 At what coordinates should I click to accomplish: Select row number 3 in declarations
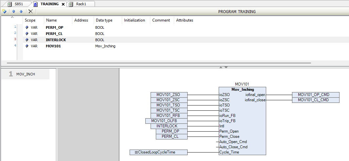click(15, 39)
